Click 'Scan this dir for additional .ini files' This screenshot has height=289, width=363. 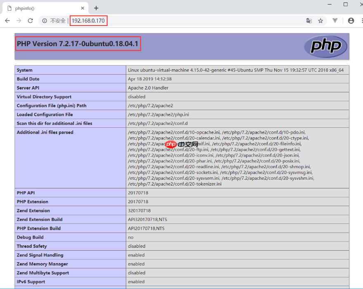(x=54, y=123)
